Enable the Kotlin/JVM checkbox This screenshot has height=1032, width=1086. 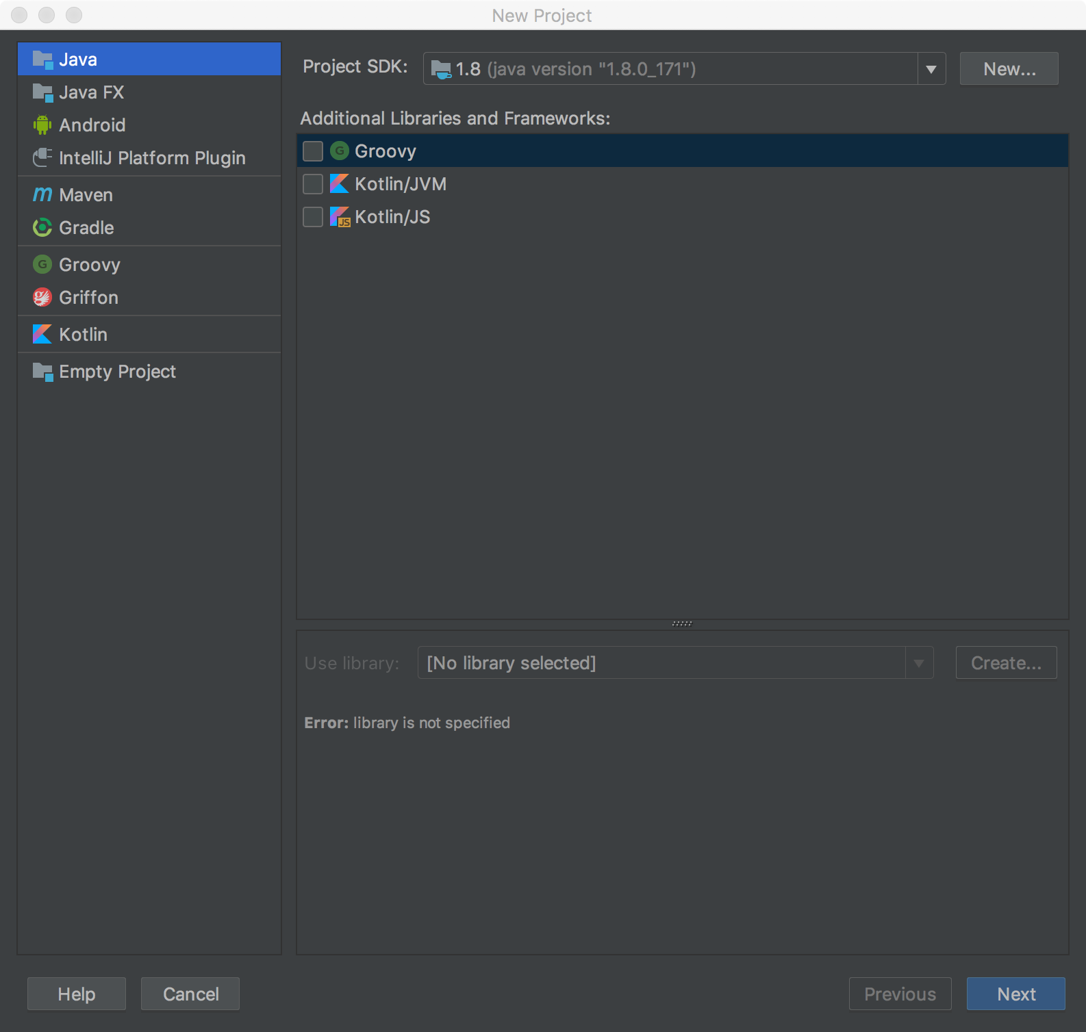point(313,184)
